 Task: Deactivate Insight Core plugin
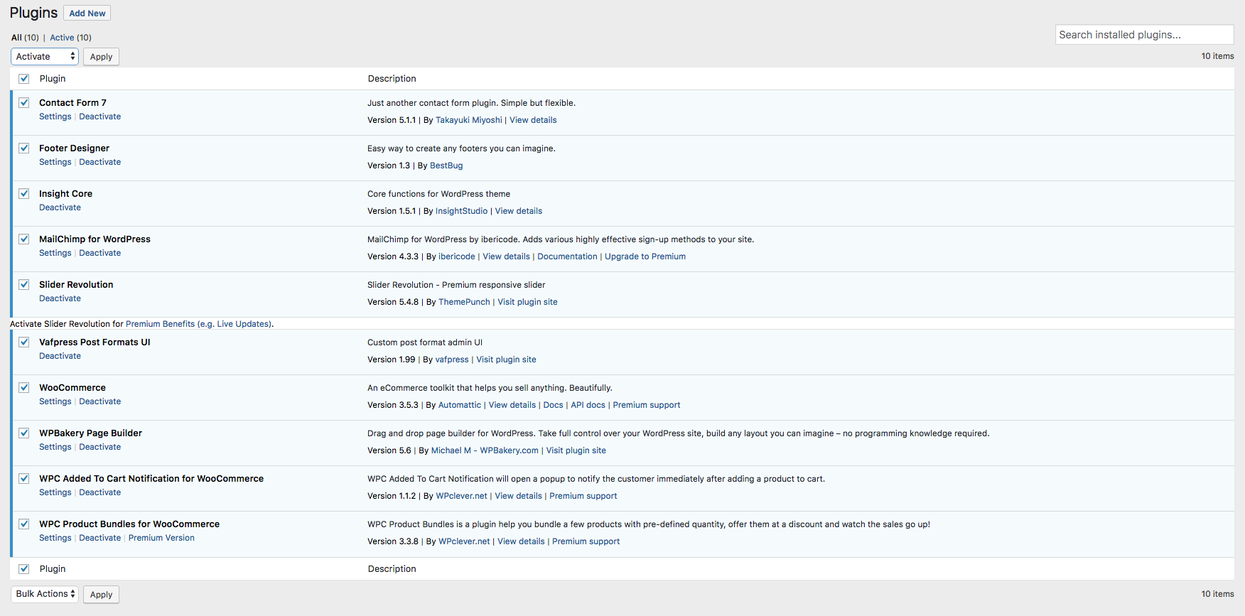(x=60, y=207)
